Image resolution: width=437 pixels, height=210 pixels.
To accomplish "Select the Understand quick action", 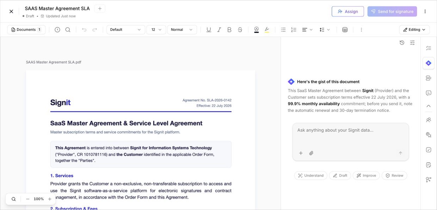I will coord(310,176).
